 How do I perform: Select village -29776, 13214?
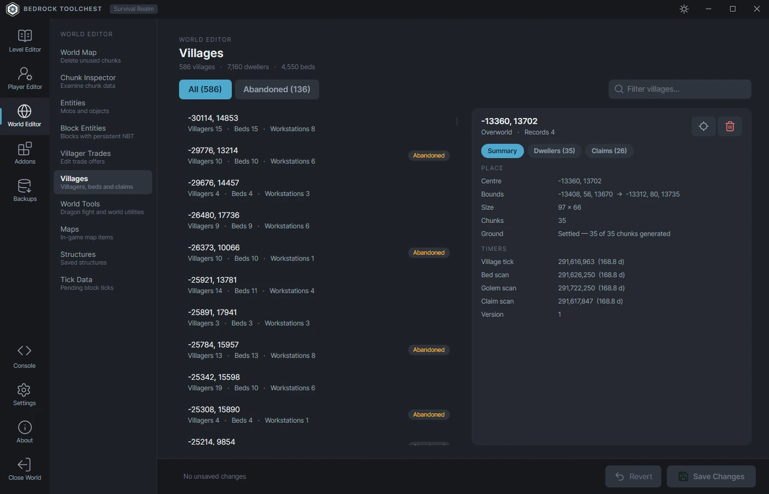pos(316,155)
